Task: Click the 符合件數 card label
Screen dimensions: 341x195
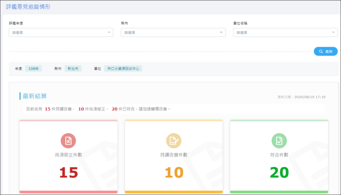Action: click(x=279, y=155)
